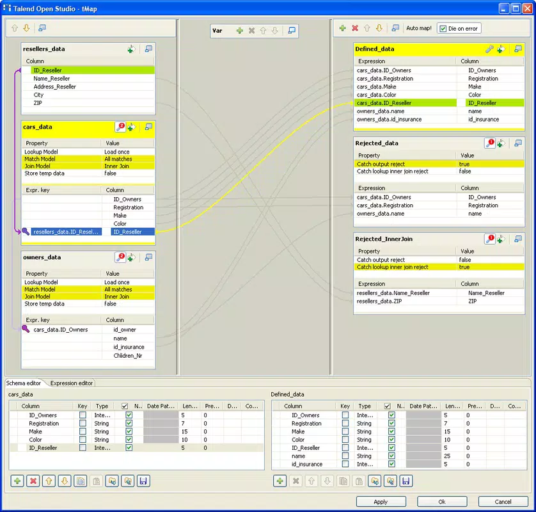This screenshot has width=536, height=512.
Task: Minimize all output tables icon
Action: click(x=395, y=28)
